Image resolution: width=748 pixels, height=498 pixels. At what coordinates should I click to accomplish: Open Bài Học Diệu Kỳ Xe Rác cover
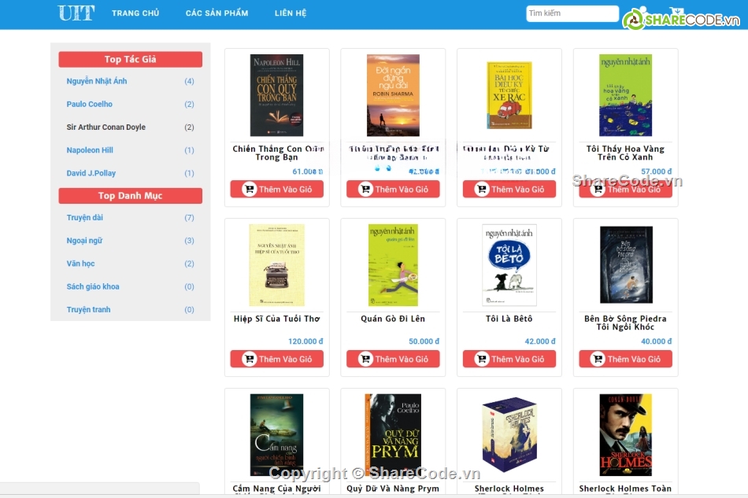509,95
